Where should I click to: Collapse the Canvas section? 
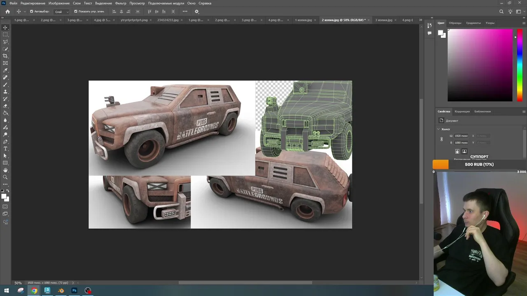(438, 129)
